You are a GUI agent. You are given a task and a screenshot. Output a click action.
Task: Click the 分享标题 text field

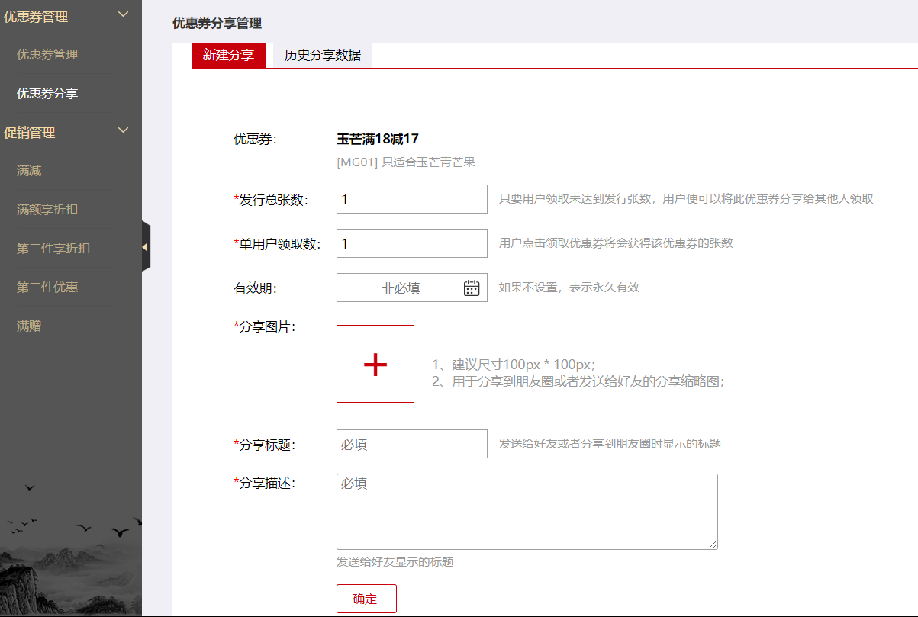tap(411, 443)
